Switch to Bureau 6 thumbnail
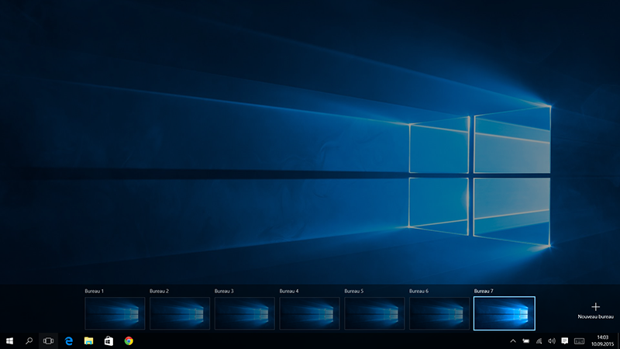The width and height of the screenshot is (620, 349). [439, 313]
